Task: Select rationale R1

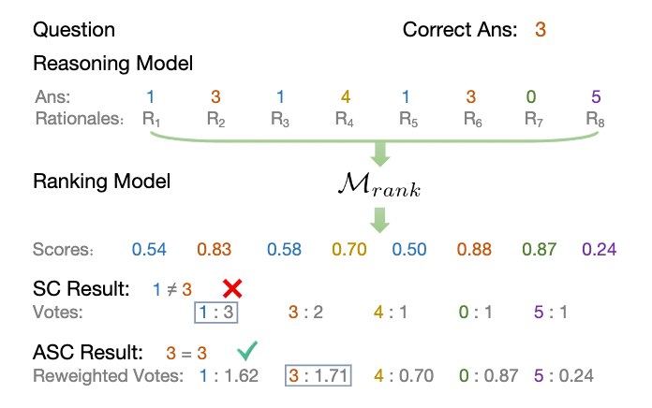Action: point(151,119)
